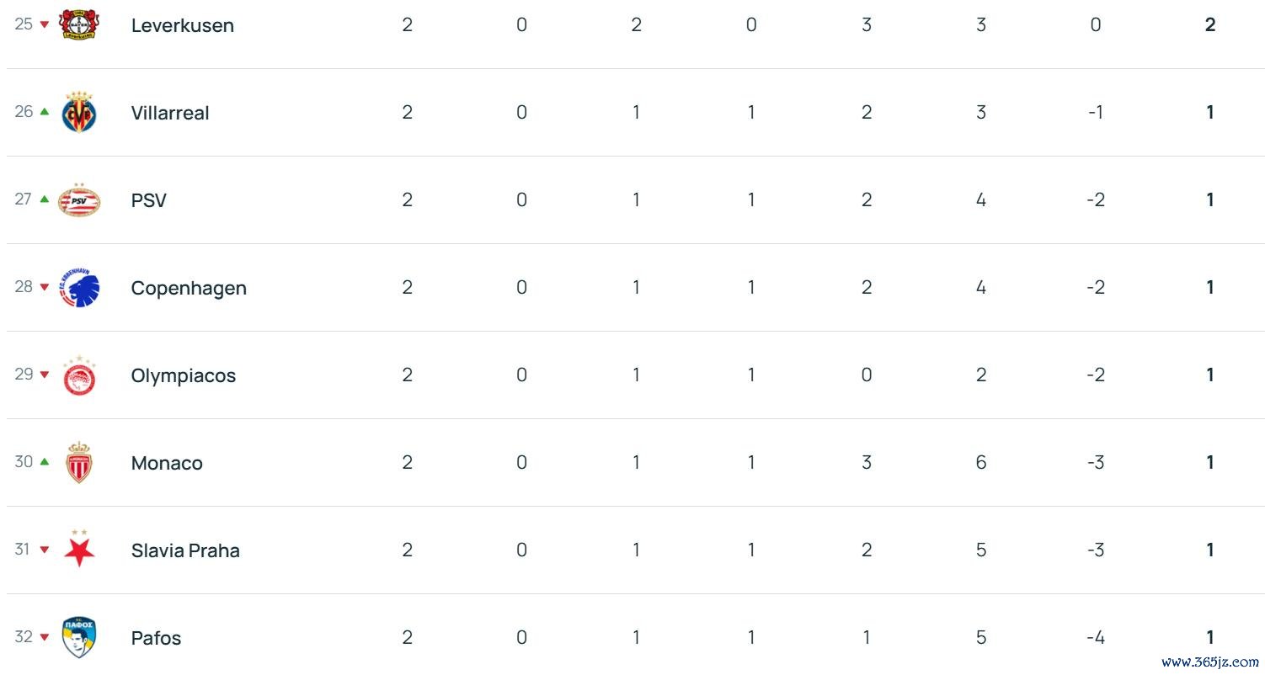Open the Pafos team link
Viewport: 1265px width, 675px height.
coord(157,638)
